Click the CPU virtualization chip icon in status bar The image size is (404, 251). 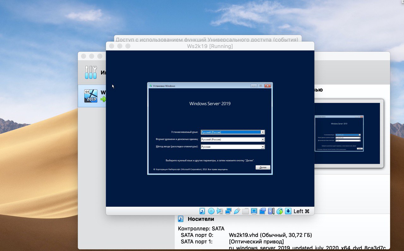coord(271,211)
